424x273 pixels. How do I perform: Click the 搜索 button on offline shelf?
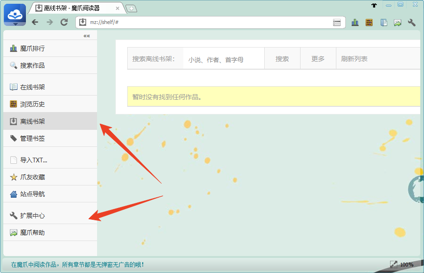pos(282,59)
